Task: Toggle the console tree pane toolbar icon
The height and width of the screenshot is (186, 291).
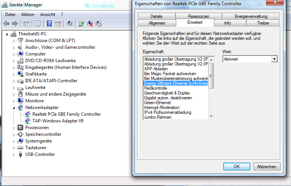Action: tap(26, 24)
